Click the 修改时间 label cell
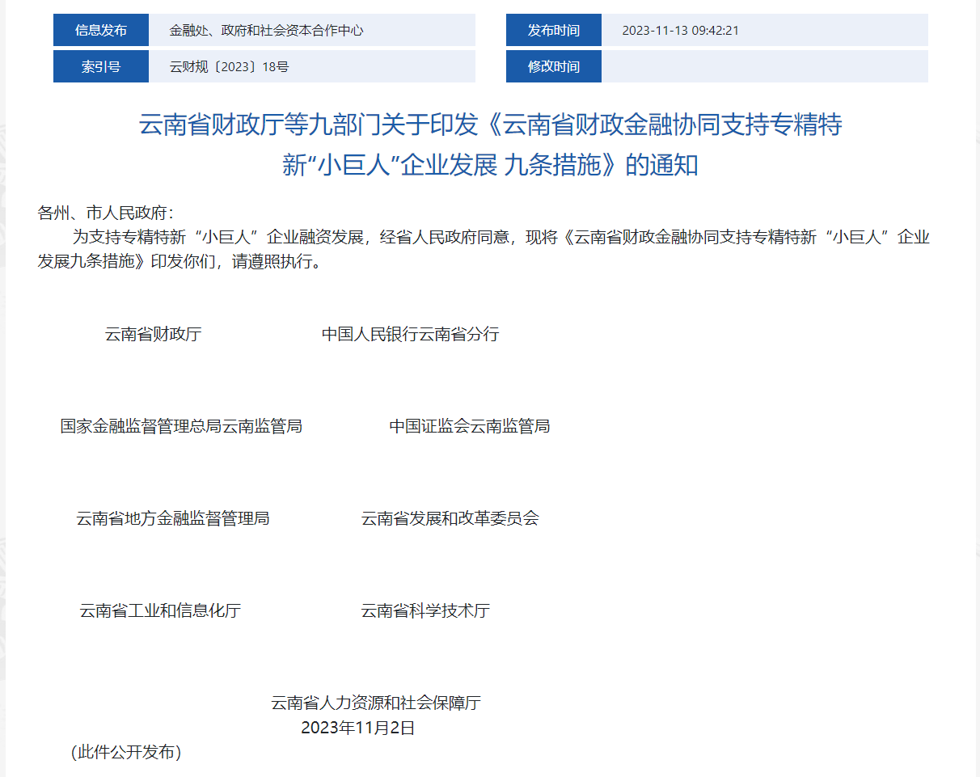 (554, 66)
